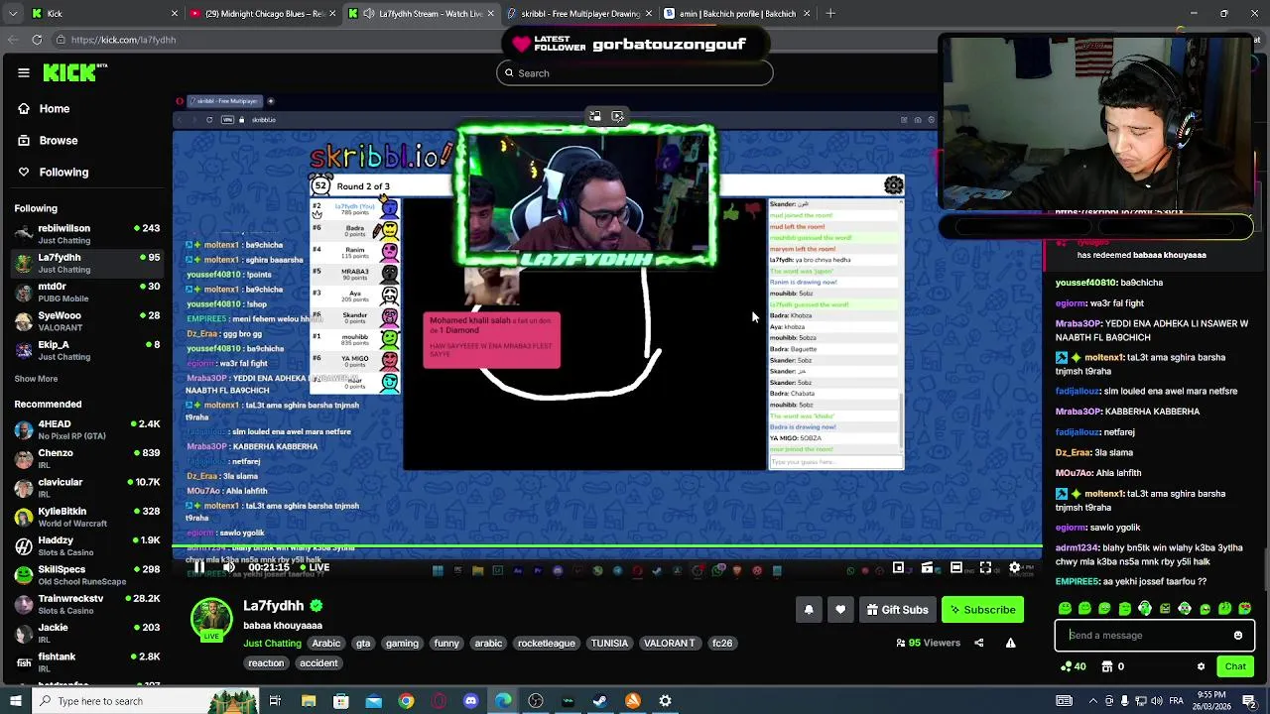Select the TUNISIA stream tag
This screenshot has height=714, width=1270.
coord(609,644)
